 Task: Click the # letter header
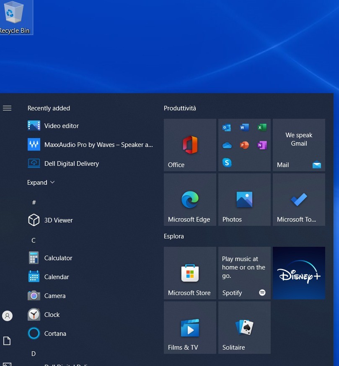[x=34, y=202]
